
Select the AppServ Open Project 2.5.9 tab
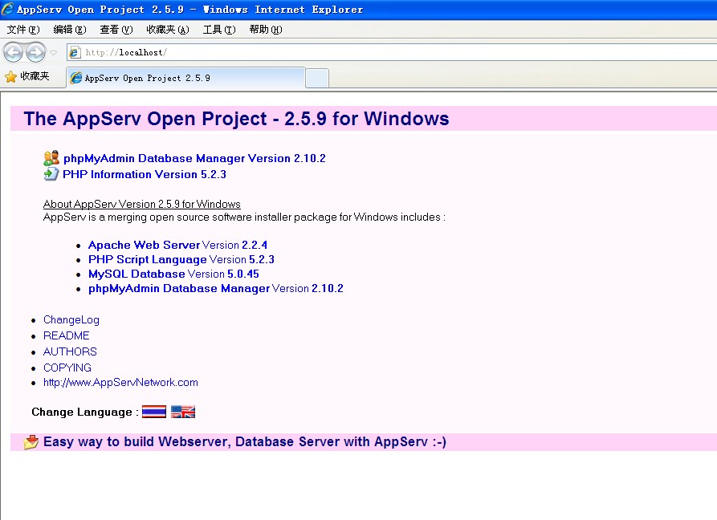point(185,78)
